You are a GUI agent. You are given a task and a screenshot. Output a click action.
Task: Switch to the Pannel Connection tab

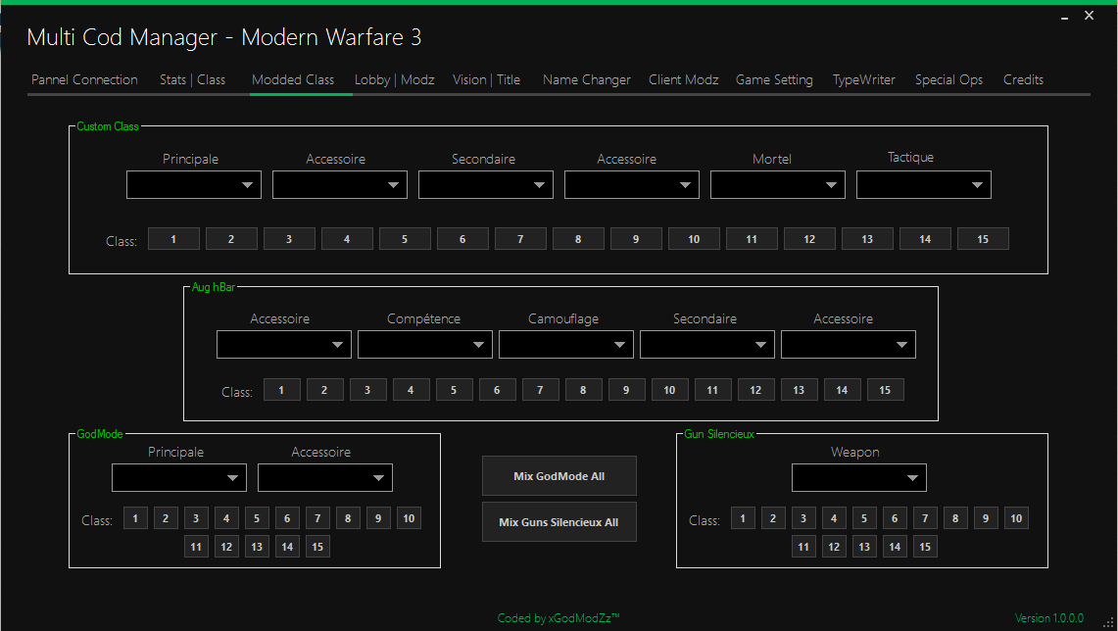coord(84,80)
